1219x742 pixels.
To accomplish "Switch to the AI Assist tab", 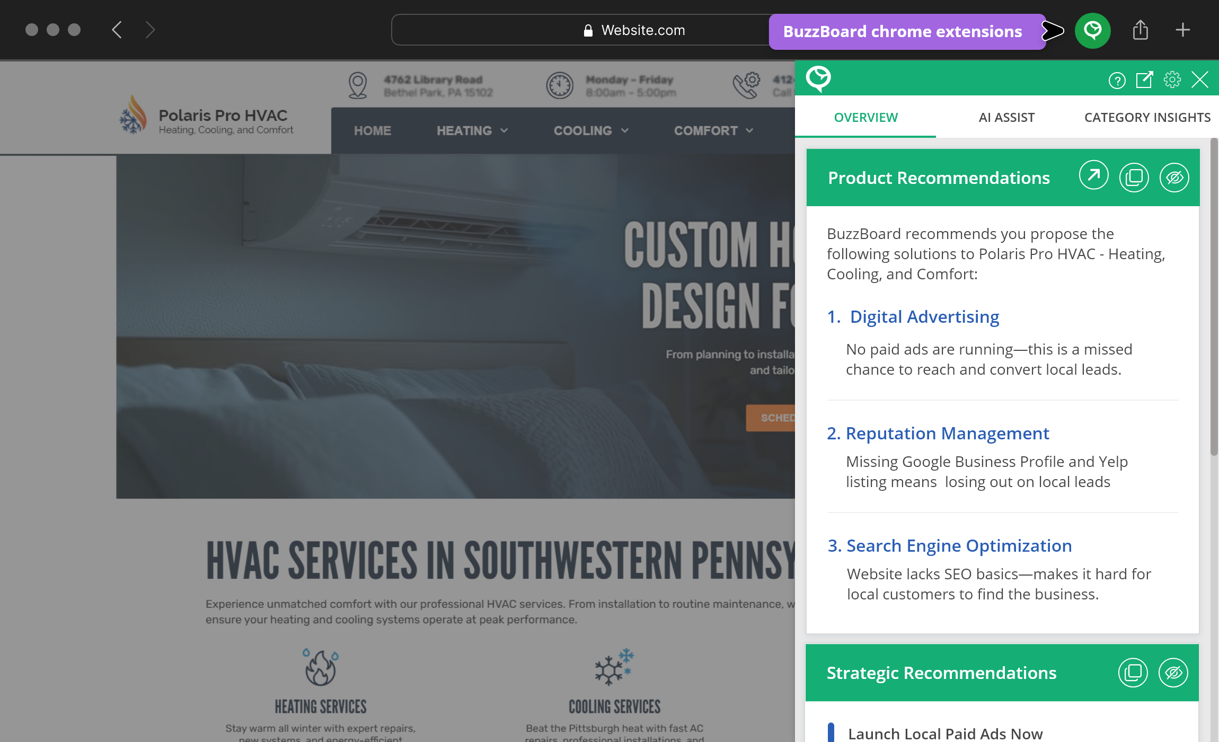I will click(1006, 117).
